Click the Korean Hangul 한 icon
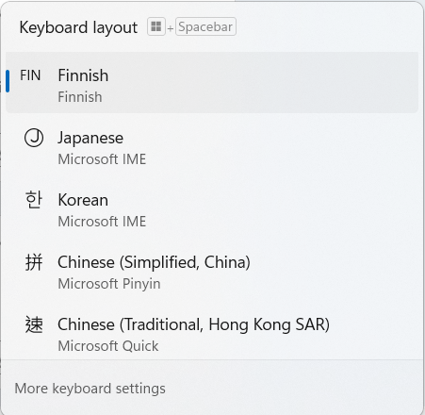Screen dimensions: 425x415 pos(34,200)
